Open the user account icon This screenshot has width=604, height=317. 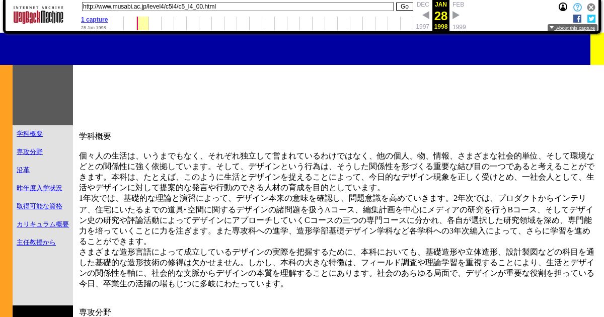(x=563, y=7)
